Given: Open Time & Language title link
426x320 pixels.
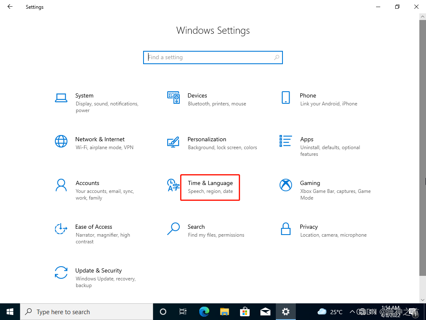Looking at the screenshot, I should click(x=210, y=183).
